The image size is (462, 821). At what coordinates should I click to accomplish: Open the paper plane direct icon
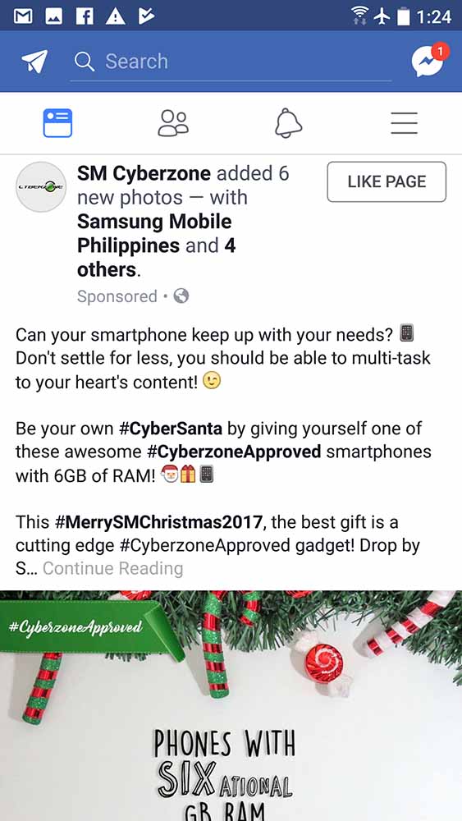(x=34, y=62)
